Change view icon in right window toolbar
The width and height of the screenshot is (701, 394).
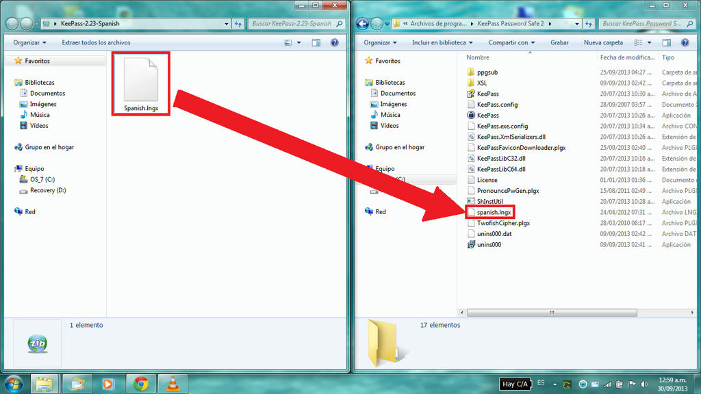(x=639, y=42)
